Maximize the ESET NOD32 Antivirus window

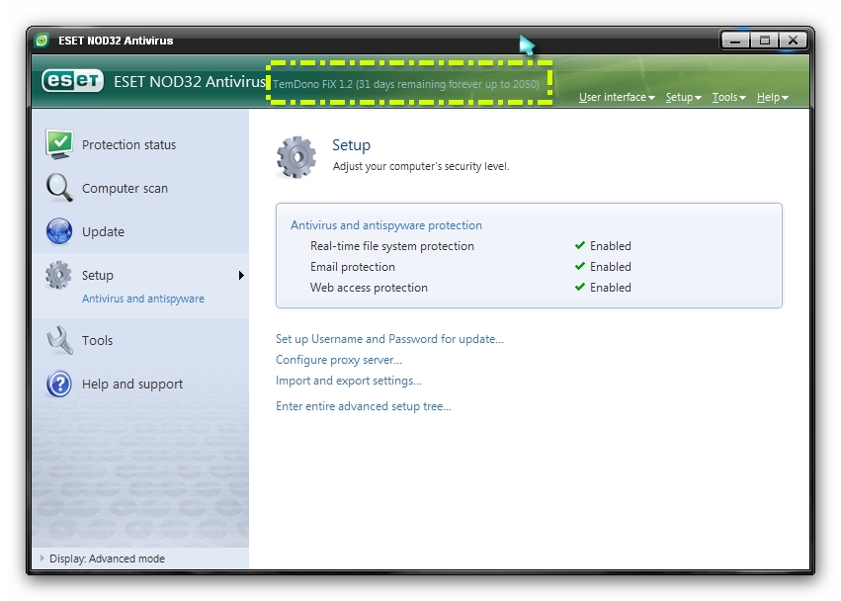click(764, 41)
